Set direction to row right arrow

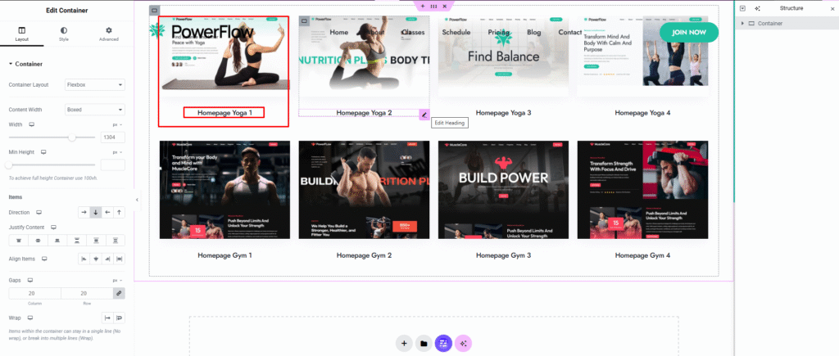[84, 213]
